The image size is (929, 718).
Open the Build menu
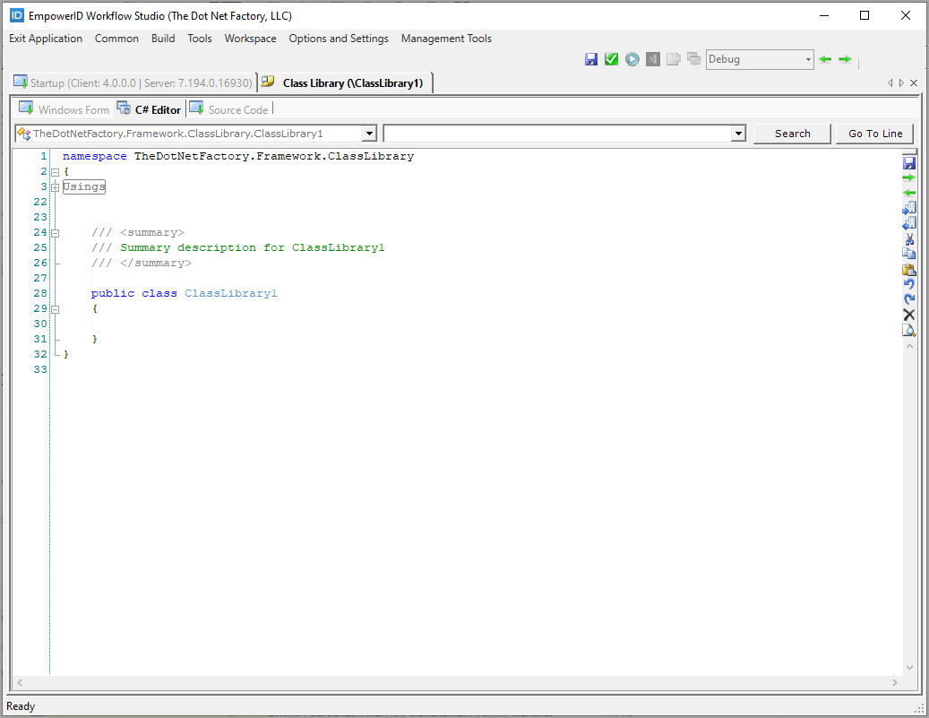pos(163,39)
